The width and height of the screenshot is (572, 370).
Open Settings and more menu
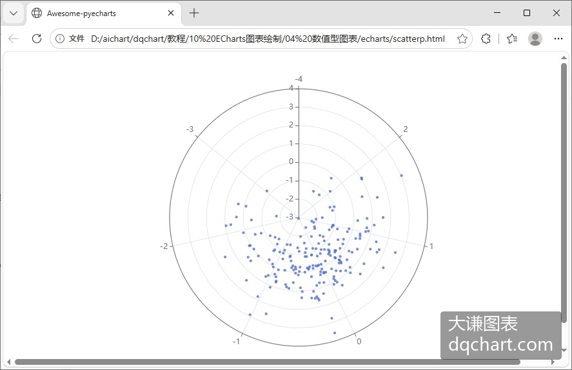point(558,39)
